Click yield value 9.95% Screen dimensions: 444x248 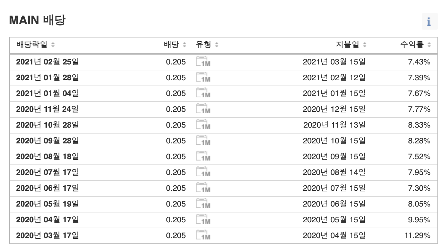(x=419, y=220)
